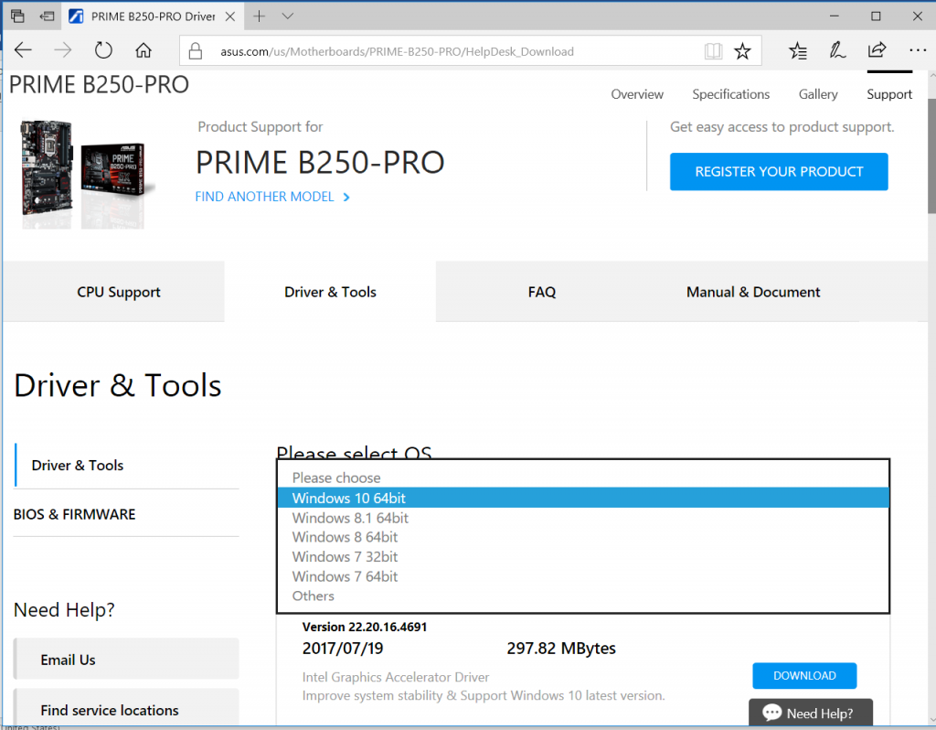Viewport: 936px width, 730px height.
Task: Open the Need Help chat bubble
Action: 810,714
